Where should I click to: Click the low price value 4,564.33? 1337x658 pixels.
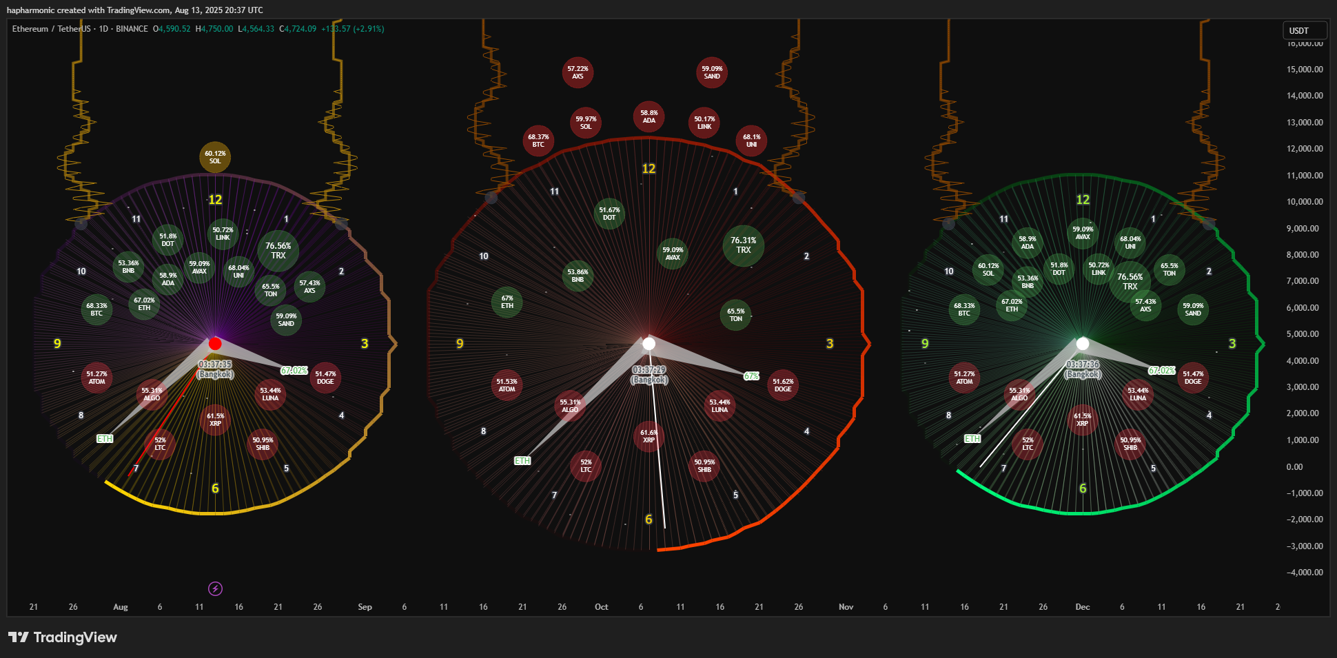click(258, 29)
